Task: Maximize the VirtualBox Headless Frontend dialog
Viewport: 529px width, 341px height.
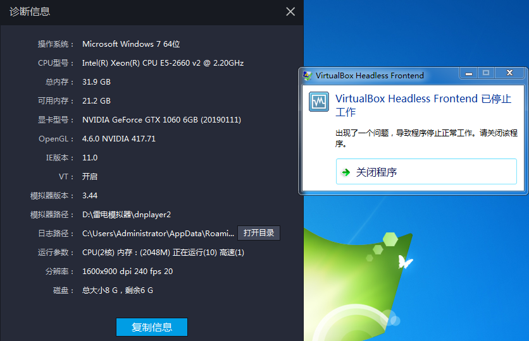Action: 486,73
